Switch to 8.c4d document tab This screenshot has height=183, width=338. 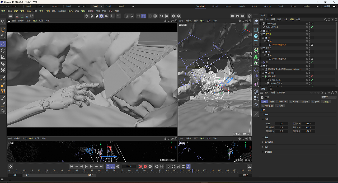(x=108, y=6)
